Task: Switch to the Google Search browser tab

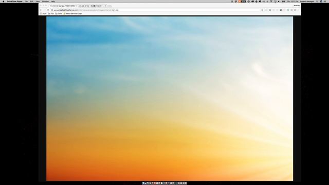Action: [x=92, y=6]
